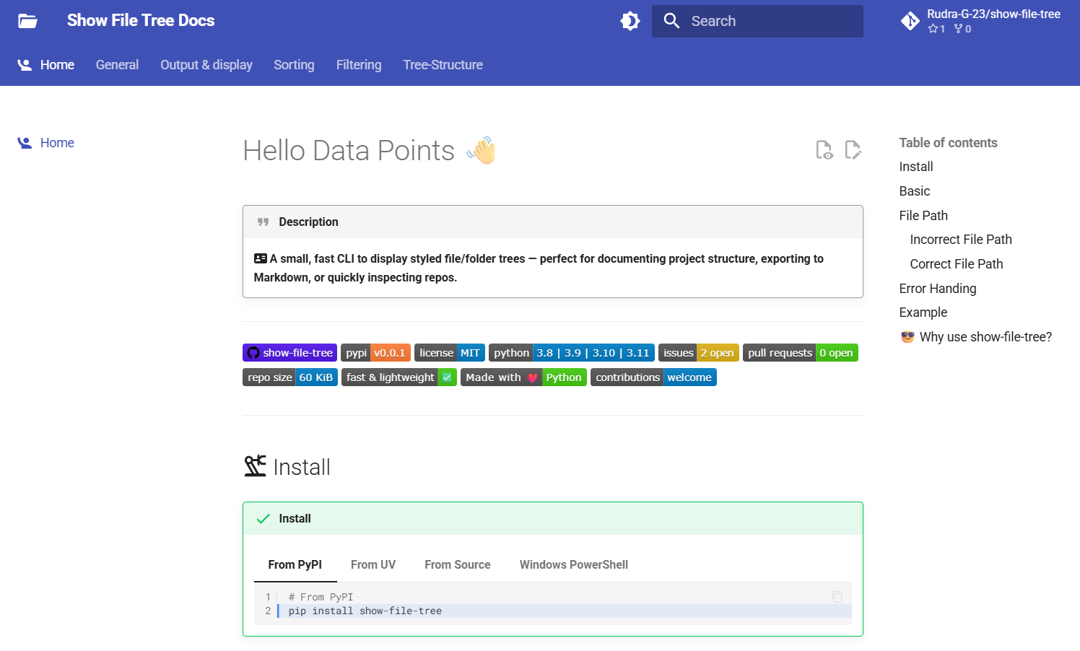Screen dimensions: 1080x651
Task: Open the Tree-Structure navigation tab
Action: [x=443, y=65]
